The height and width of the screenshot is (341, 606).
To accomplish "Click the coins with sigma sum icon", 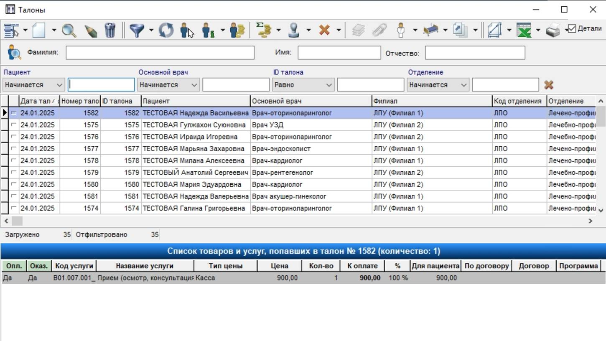I will tap(264, 30).
